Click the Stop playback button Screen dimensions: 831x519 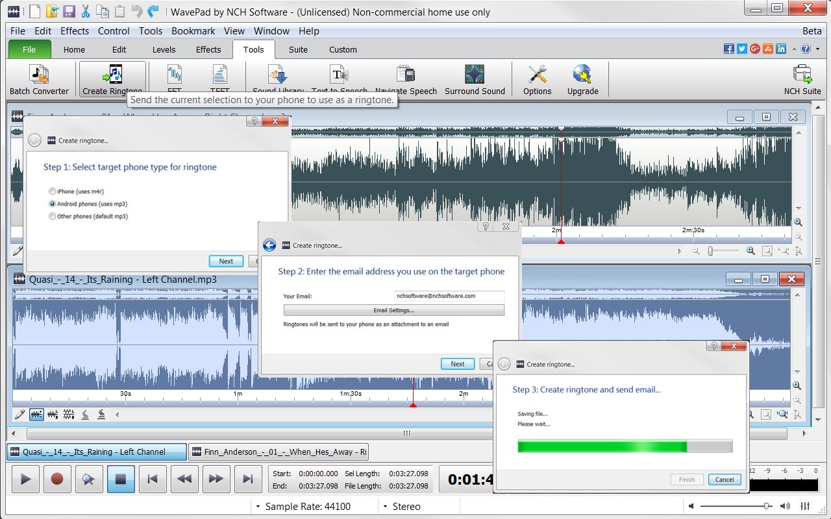pos(121,479)
